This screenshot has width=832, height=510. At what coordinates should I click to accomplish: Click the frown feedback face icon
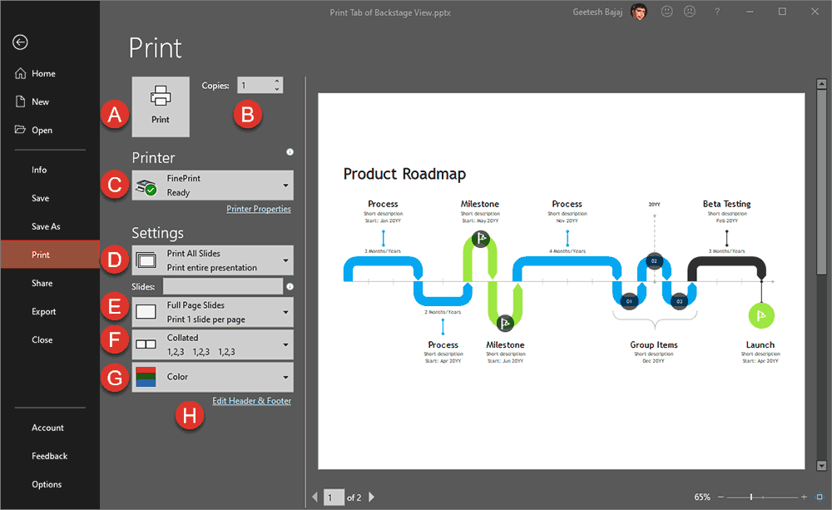point(689,12)
